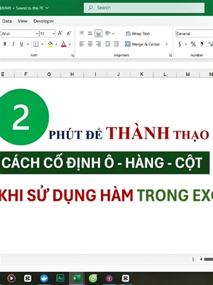Top align cell contents
213x285 pixels.
coord(82,33)
